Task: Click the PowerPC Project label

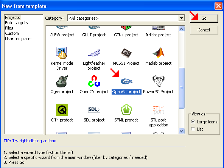Action: click(x=158, y=92)
